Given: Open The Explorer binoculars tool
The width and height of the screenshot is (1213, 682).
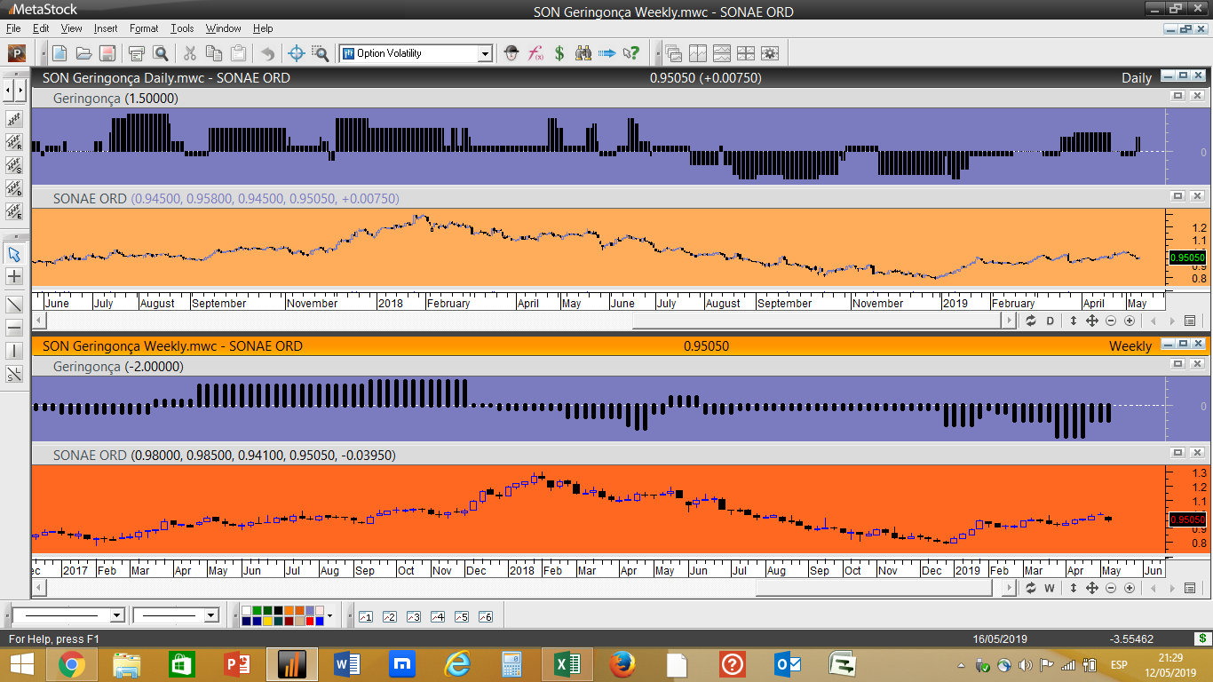Looking at the screenshot, I should coord(583,53).
